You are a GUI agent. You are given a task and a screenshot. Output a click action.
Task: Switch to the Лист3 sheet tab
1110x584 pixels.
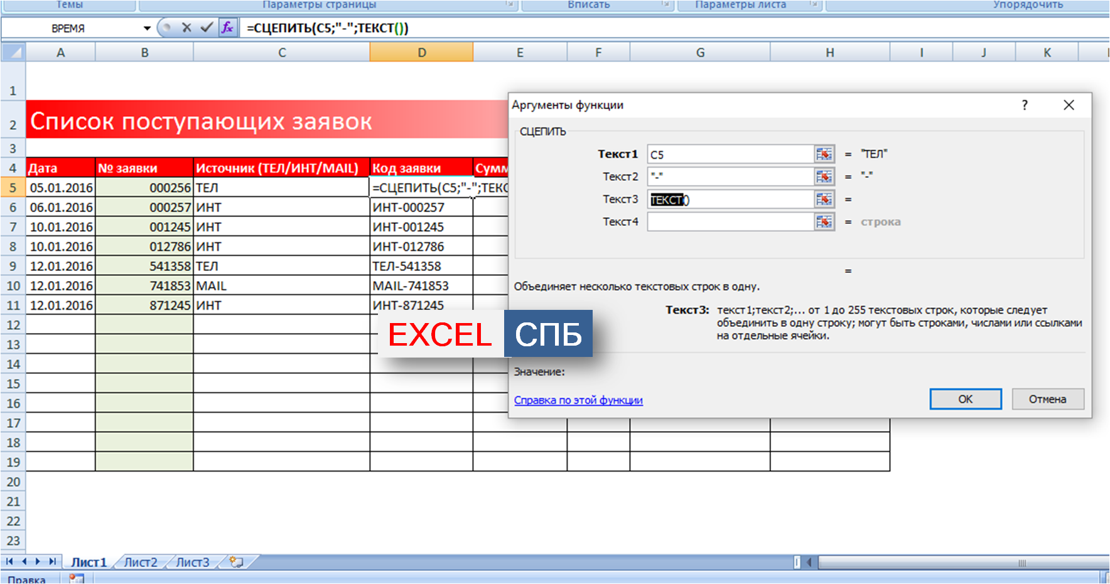tap(193, 562)
